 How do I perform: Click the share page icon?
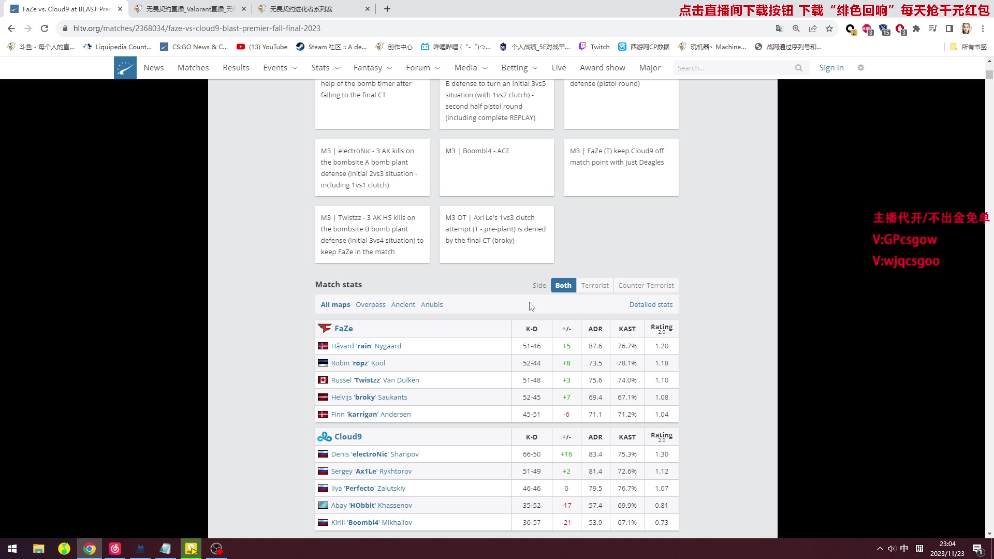coord(813,28)
